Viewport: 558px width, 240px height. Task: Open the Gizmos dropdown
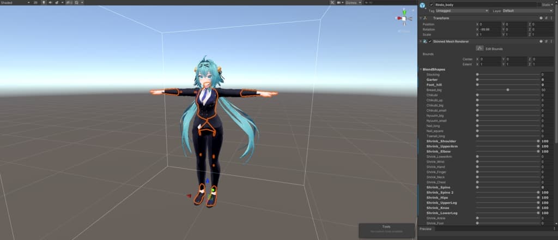tap(353, 3)
